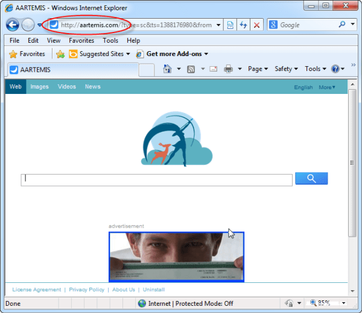
Task: Click the Refresh page icon
Action: 243,25
